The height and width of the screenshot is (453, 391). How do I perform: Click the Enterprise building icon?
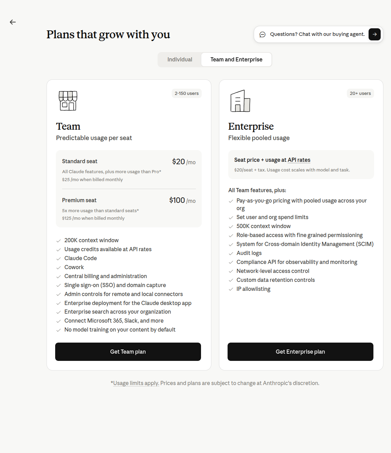coord(240,101)
